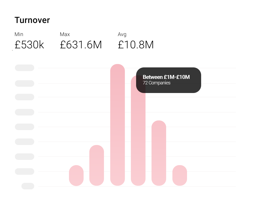Viewport: 256px width, 209px height.
Task: Click the Max label
Action: (65, 34)
